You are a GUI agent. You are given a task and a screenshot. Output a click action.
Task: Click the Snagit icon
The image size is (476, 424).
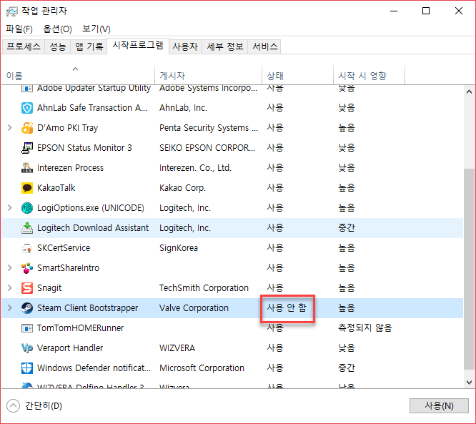point(27,288)
